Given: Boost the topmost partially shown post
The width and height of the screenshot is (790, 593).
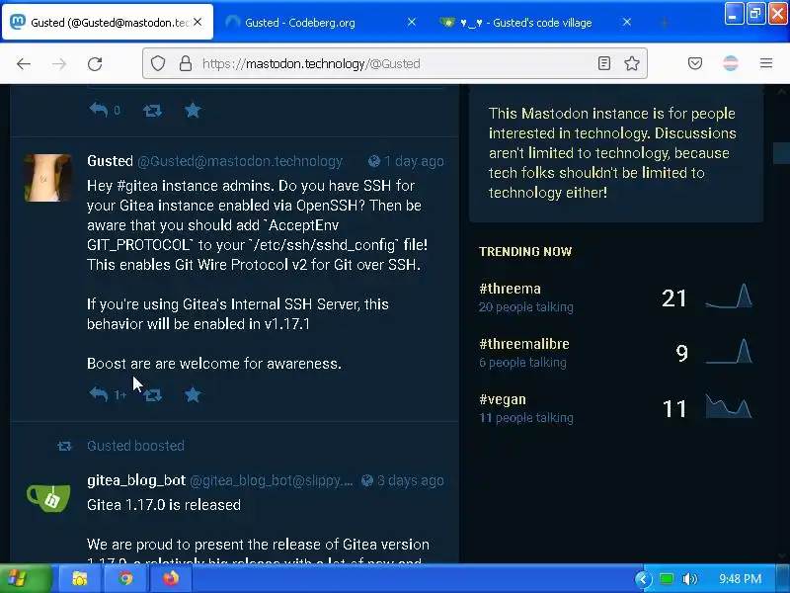Looking at the screenshot, I should pyautogui.click(x=152, y=111).
